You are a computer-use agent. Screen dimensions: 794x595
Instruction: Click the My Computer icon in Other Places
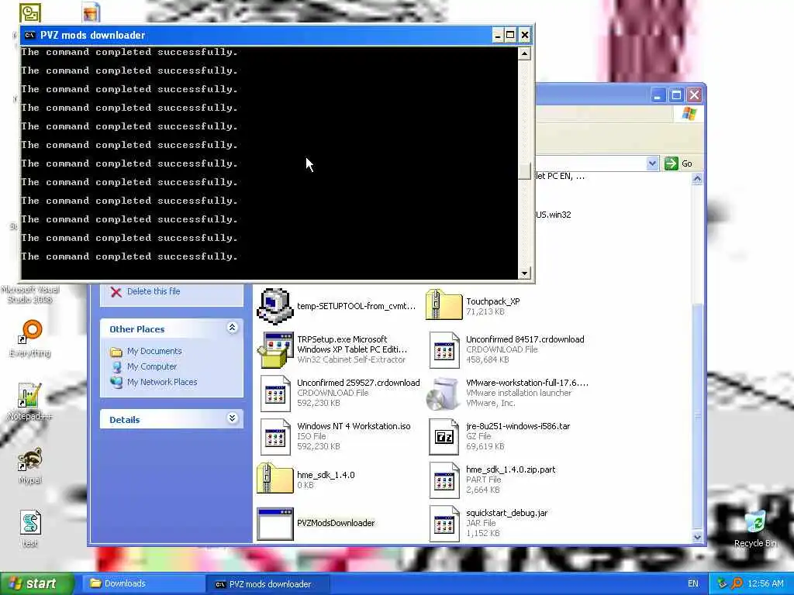click(116, 366)
